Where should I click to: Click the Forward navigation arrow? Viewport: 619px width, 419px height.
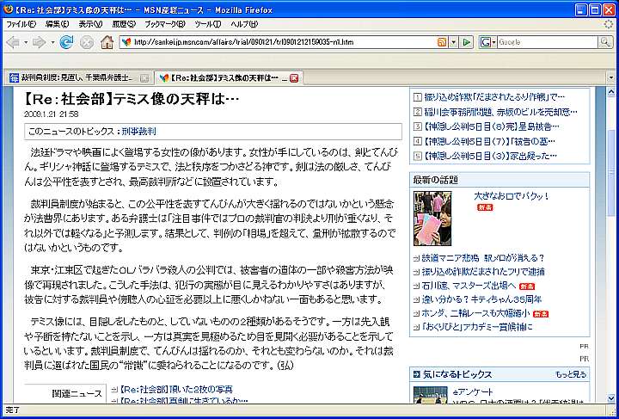[40, 42]
